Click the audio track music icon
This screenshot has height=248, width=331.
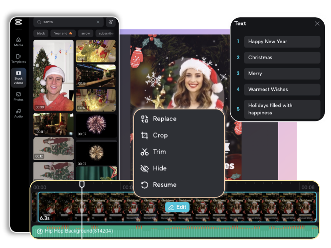coord(40,231)
